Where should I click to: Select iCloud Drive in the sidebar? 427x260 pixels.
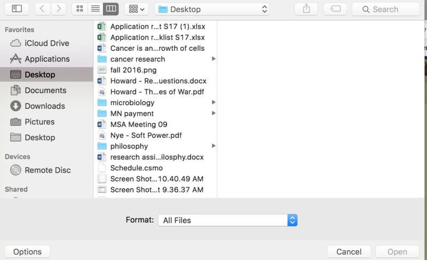click(46, 43)
